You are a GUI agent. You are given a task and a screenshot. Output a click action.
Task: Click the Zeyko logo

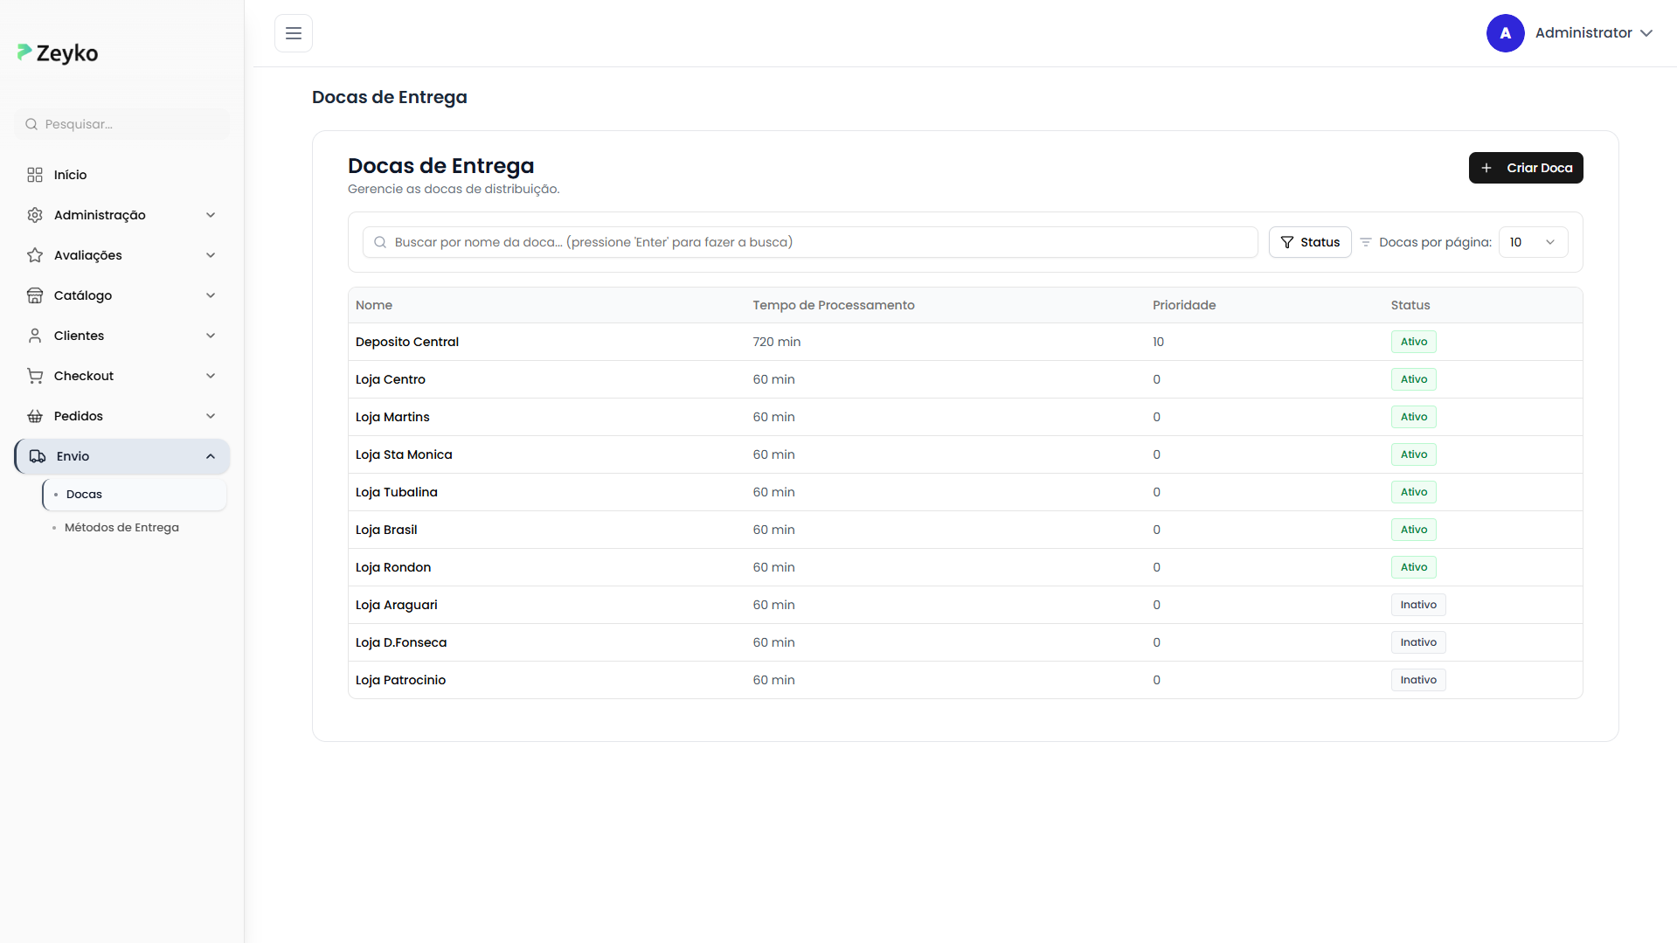point(58,53)
